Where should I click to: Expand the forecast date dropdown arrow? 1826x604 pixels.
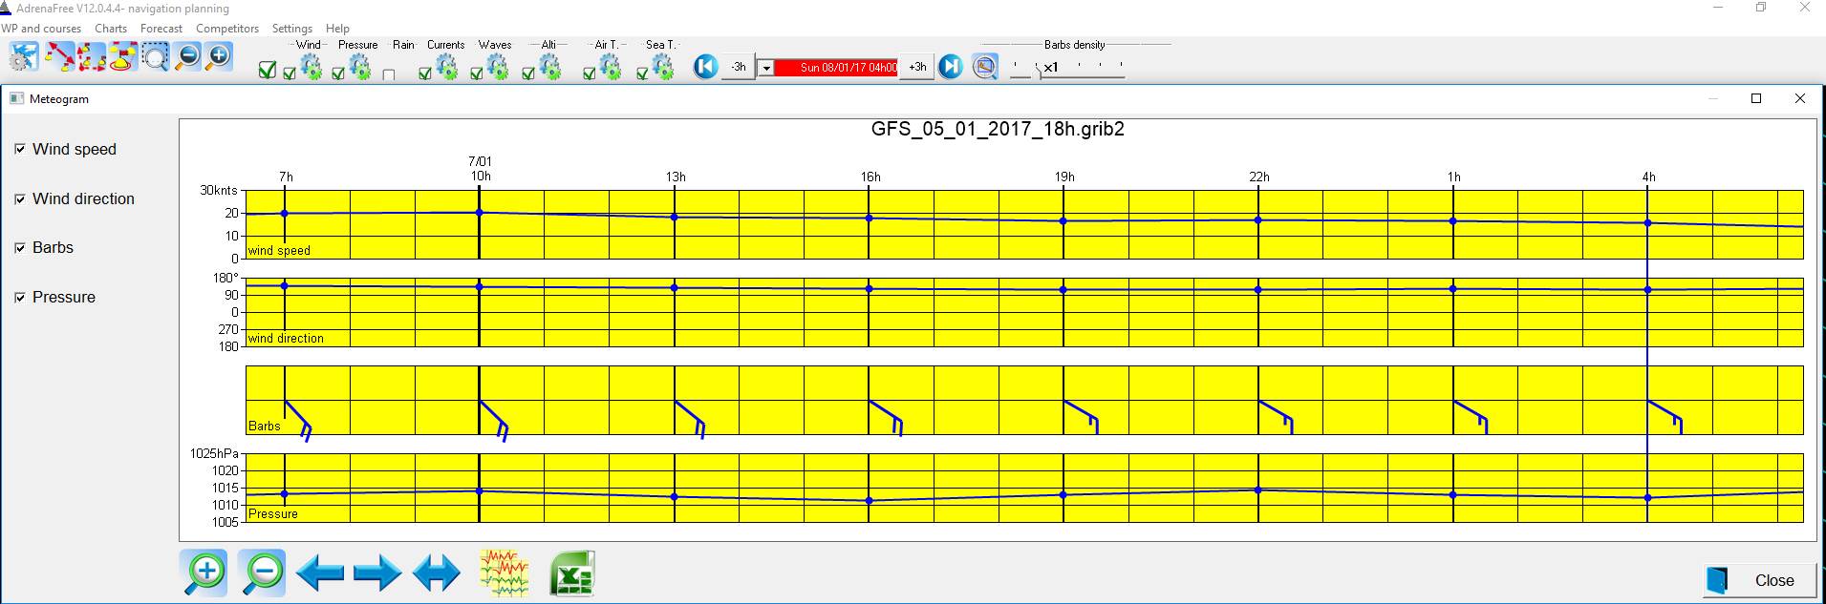click(x=765, y=69)
